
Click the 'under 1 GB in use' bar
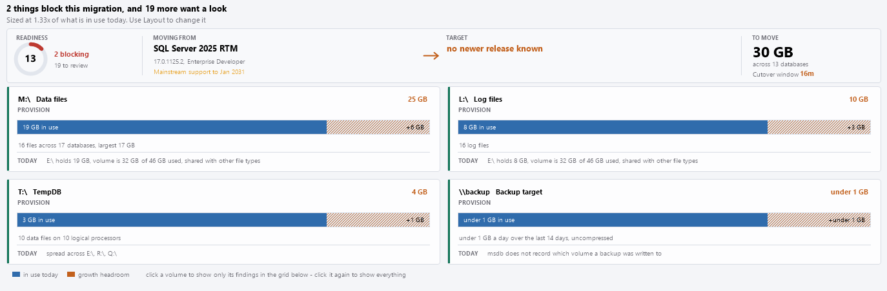(x=613, y=220)
